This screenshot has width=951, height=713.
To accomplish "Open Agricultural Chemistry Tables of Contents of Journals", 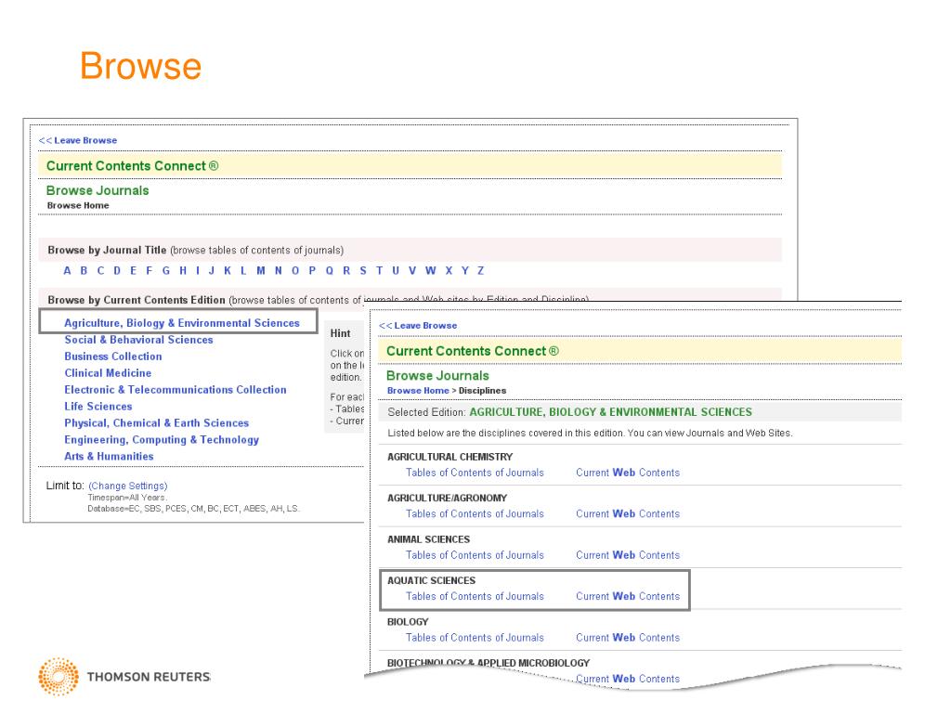I will pos(475,473).
